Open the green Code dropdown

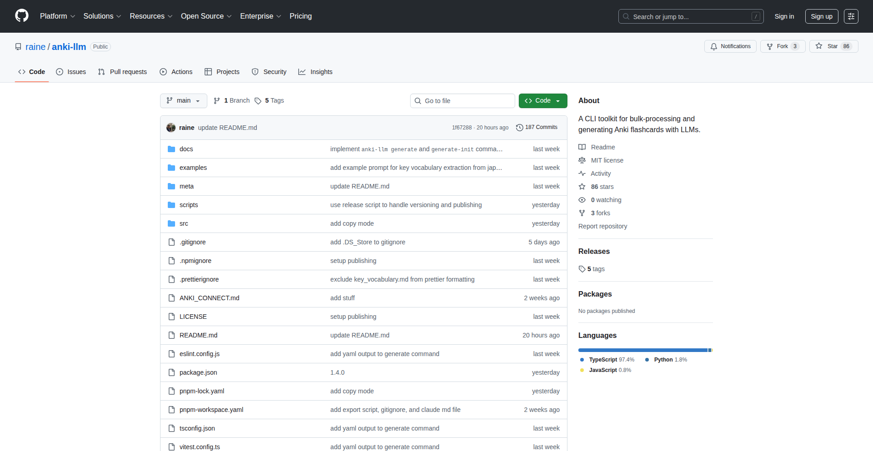point(542,101)
